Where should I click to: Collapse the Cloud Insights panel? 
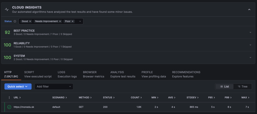[x=249, y=10]
